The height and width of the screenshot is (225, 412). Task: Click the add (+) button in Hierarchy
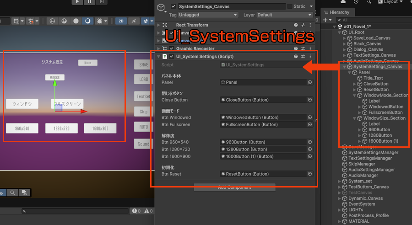click(x=325, y=20)
